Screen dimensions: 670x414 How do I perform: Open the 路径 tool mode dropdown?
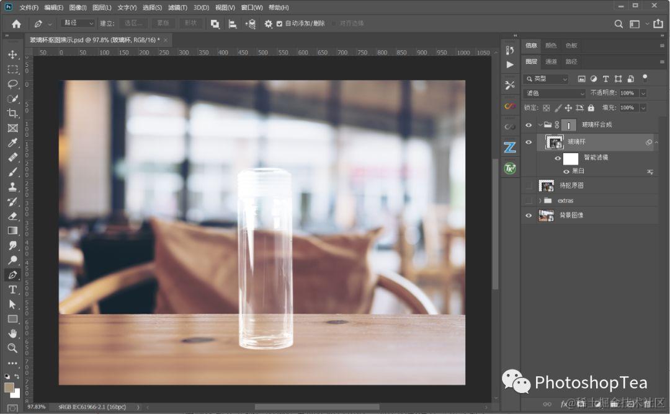tap(78, 23)
